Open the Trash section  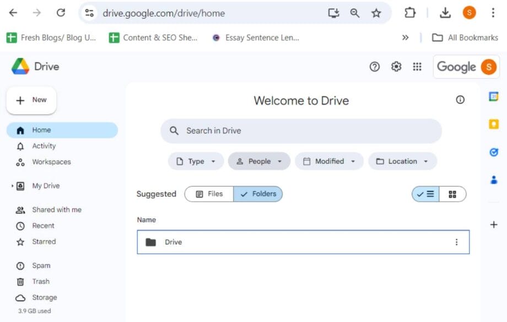[x=40, y=281]
